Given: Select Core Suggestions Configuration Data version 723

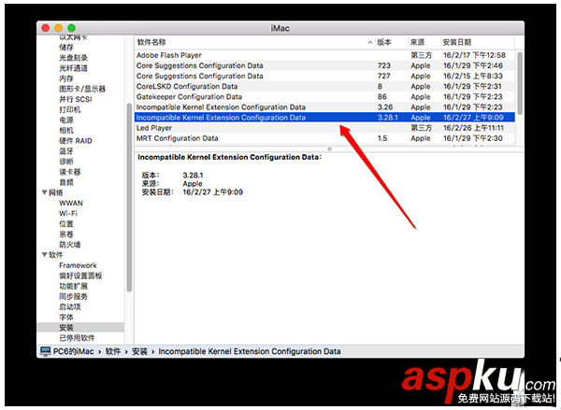Looking at the screenshot, I should pyautogui.click(x=324, y=65).
